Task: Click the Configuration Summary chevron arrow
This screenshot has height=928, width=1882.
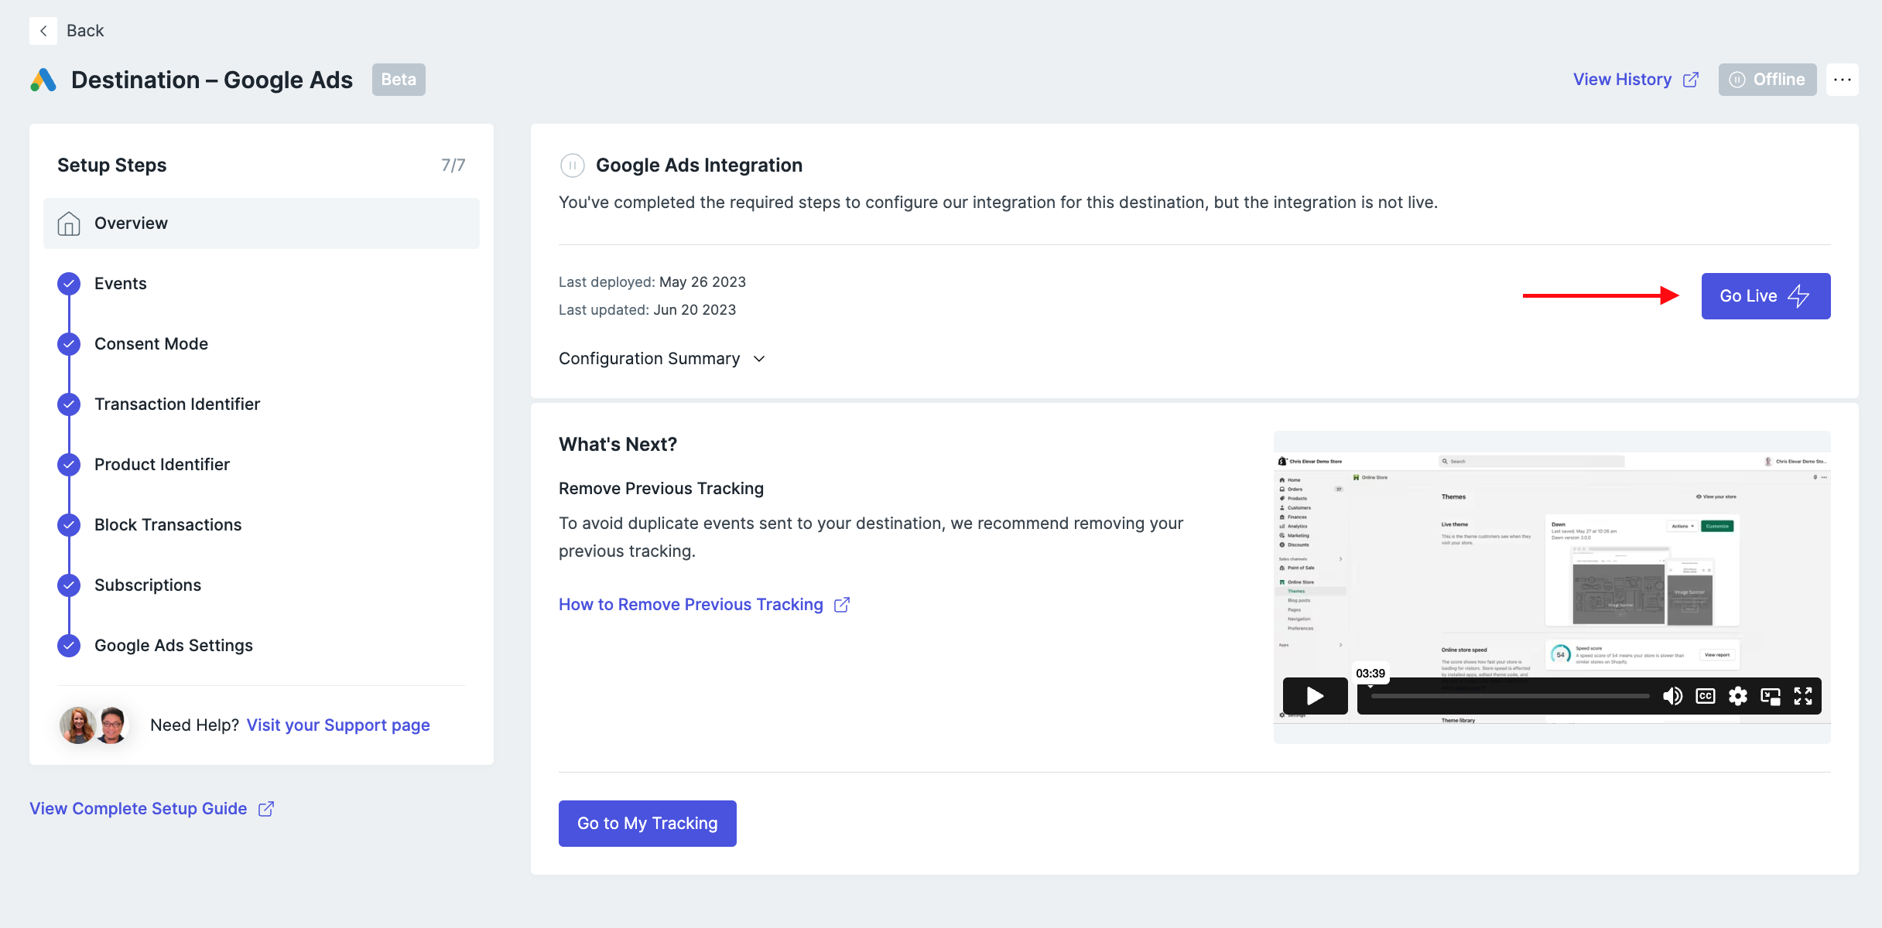Action: [759, 359]
